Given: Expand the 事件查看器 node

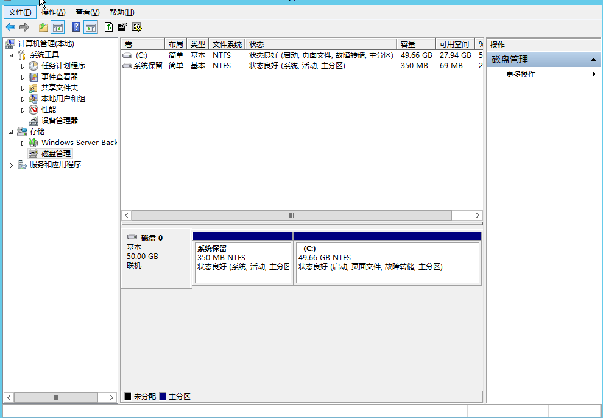Looking at the screenshot, I should click(x=23, y=77).
